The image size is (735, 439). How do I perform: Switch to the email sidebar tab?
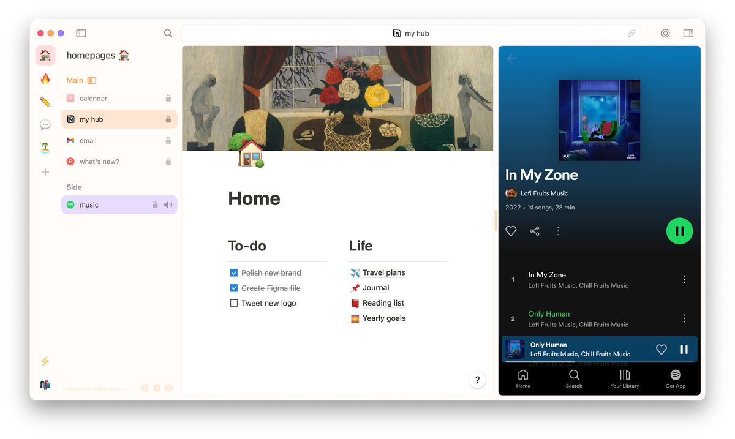coord(119,141)
